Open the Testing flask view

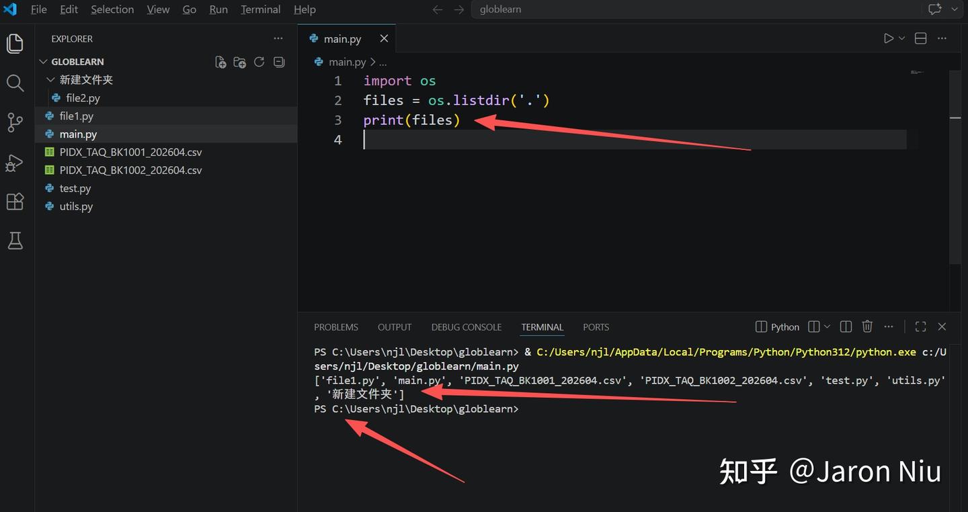click(x=15, y=241)
